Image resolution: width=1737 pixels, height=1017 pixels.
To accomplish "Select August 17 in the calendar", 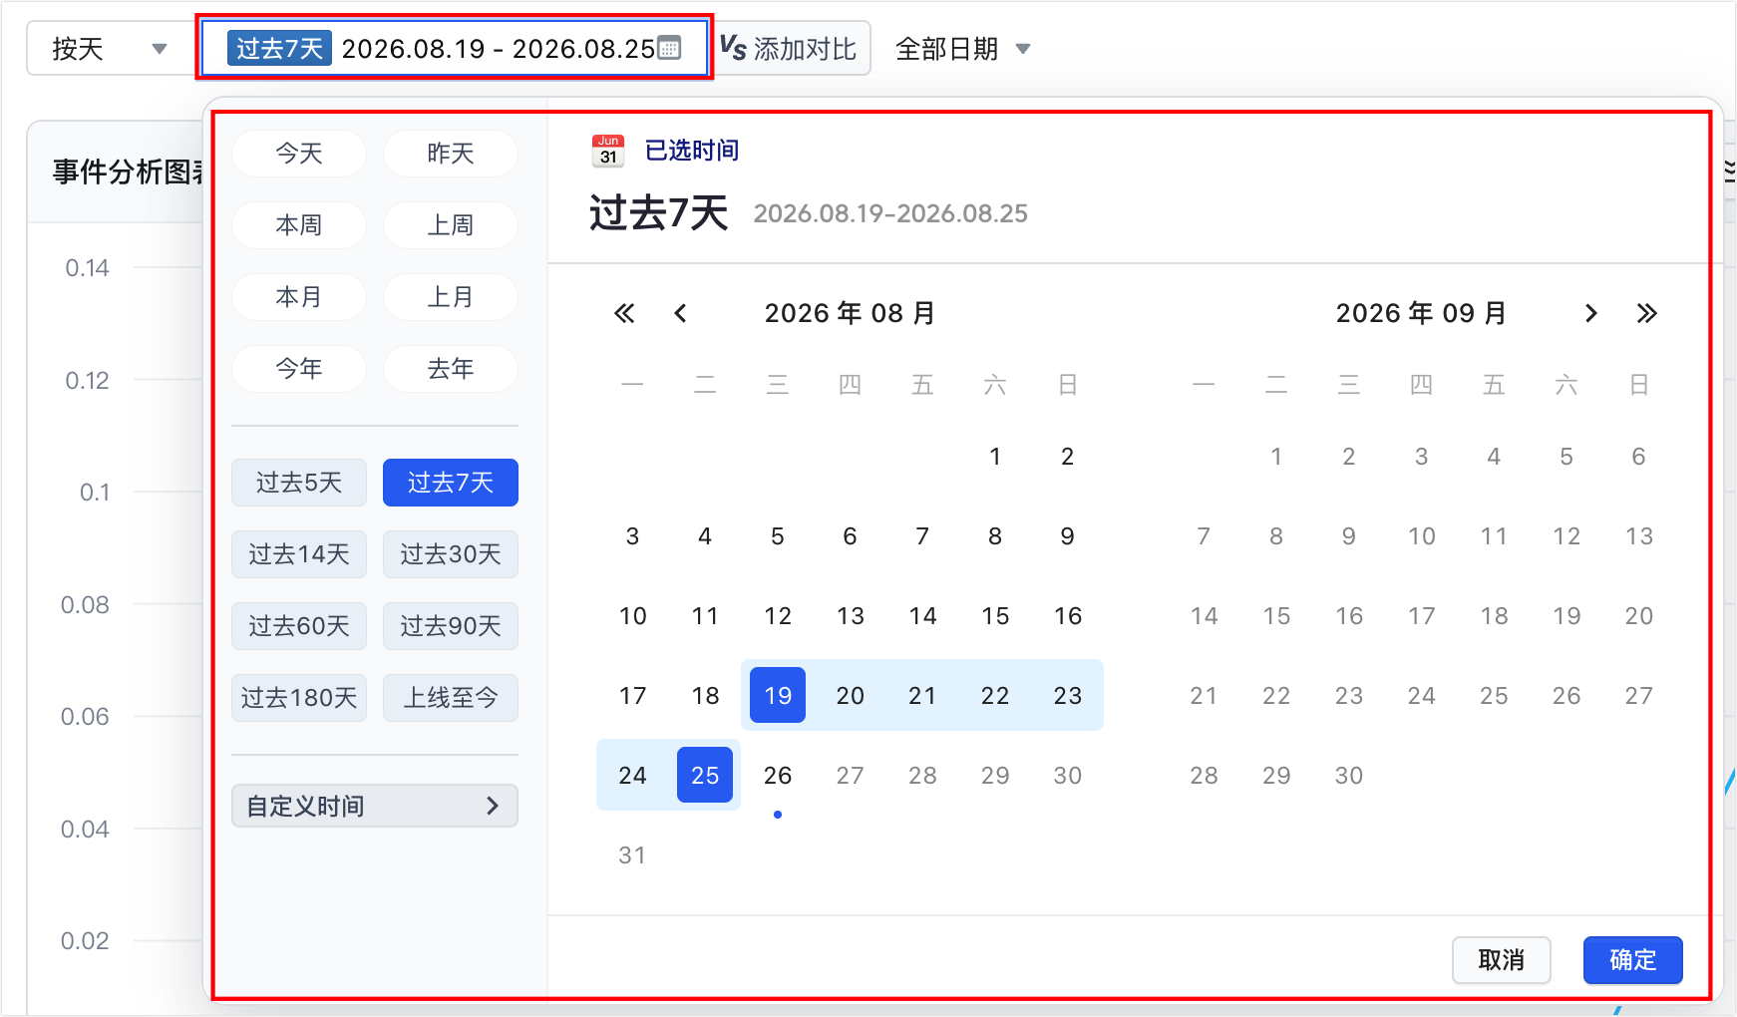I will point(633,695).
